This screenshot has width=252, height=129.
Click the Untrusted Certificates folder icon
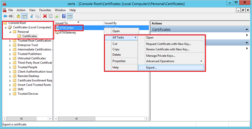pyautogui.click(x=14, y=59)
